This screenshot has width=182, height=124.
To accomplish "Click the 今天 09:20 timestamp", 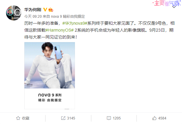I will click(33, 17).
